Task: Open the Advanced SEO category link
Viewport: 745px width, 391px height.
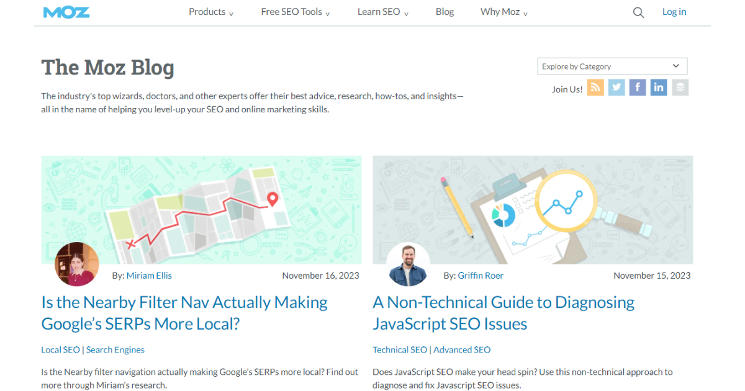Action: [x=462, y=350]
